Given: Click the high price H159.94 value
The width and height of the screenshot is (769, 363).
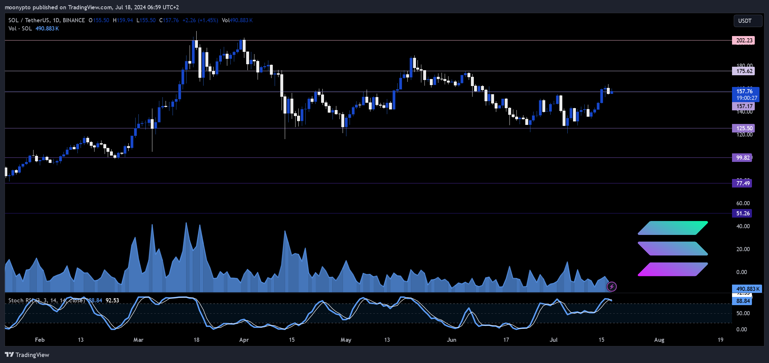Looking at the screenshot, I should [123, 20].
